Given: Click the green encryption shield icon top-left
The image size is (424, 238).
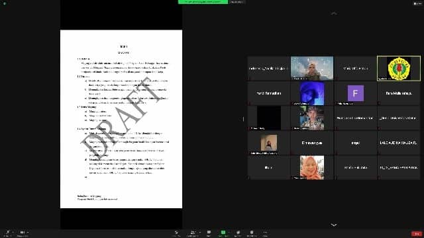Looking at the screenshot, I should tap(5, 3).
